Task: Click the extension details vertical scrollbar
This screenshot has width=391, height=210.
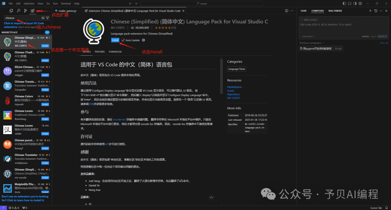Action: pos(221,76)
